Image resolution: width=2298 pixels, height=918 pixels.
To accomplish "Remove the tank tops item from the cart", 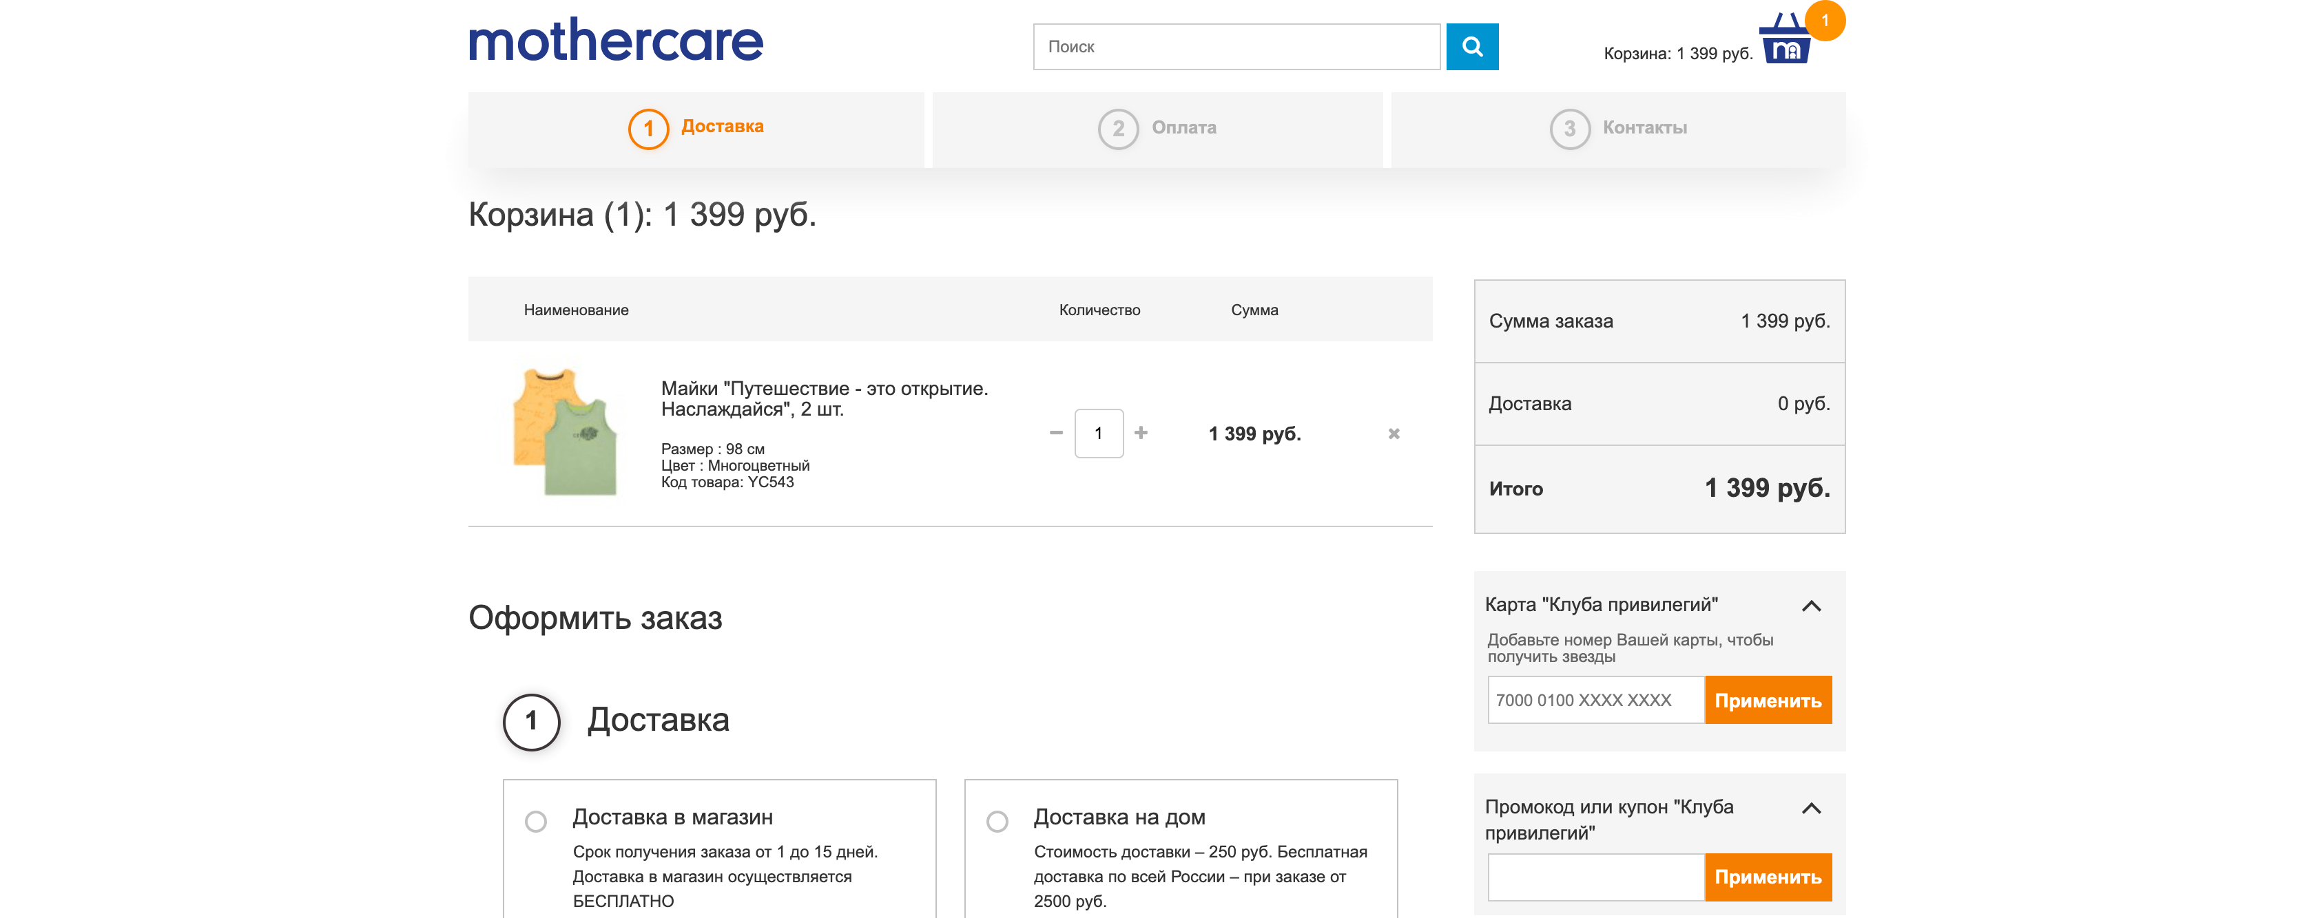I will [x=1394, y=434].
